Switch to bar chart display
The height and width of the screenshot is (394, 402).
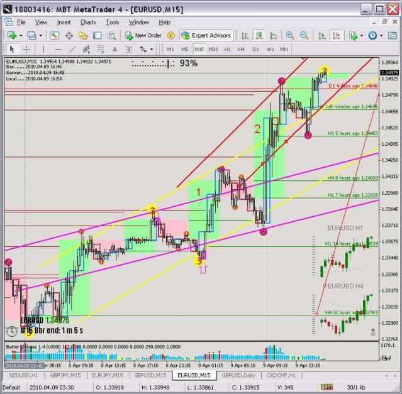(245, 35)
